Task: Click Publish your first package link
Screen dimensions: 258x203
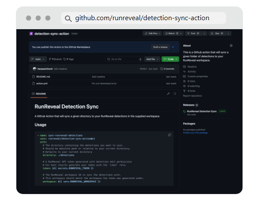Action: pos(195,133)
